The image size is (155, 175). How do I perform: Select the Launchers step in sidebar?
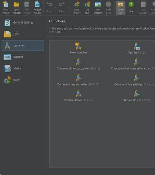23,45
